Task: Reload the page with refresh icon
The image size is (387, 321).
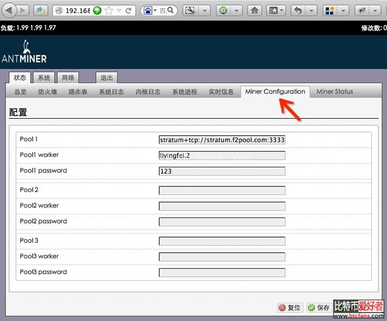Action: click(128, 10)
